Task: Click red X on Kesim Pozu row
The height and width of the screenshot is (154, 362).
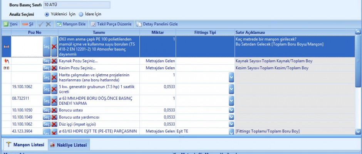Action: click(54, 68)
